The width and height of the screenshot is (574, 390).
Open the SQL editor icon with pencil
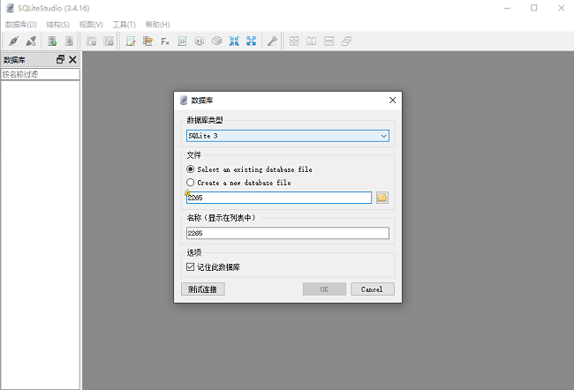pyautogui.click(x=131, y=41)
